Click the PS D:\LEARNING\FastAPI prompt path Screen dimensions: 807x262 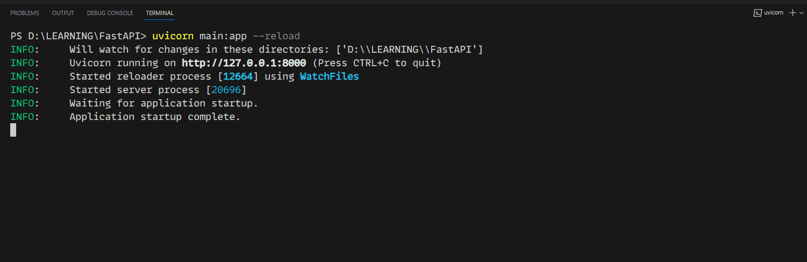point(78,36)
